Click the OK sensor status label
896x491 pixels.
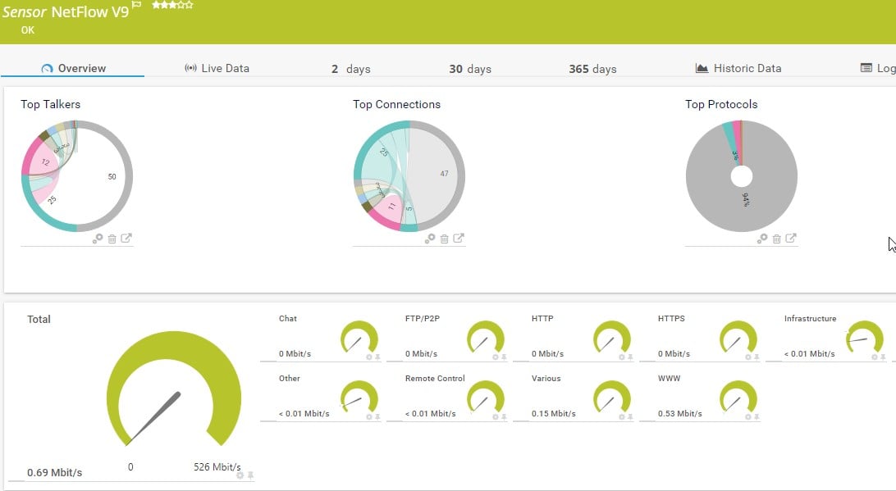pyautogui.click(x=27, y=30)
